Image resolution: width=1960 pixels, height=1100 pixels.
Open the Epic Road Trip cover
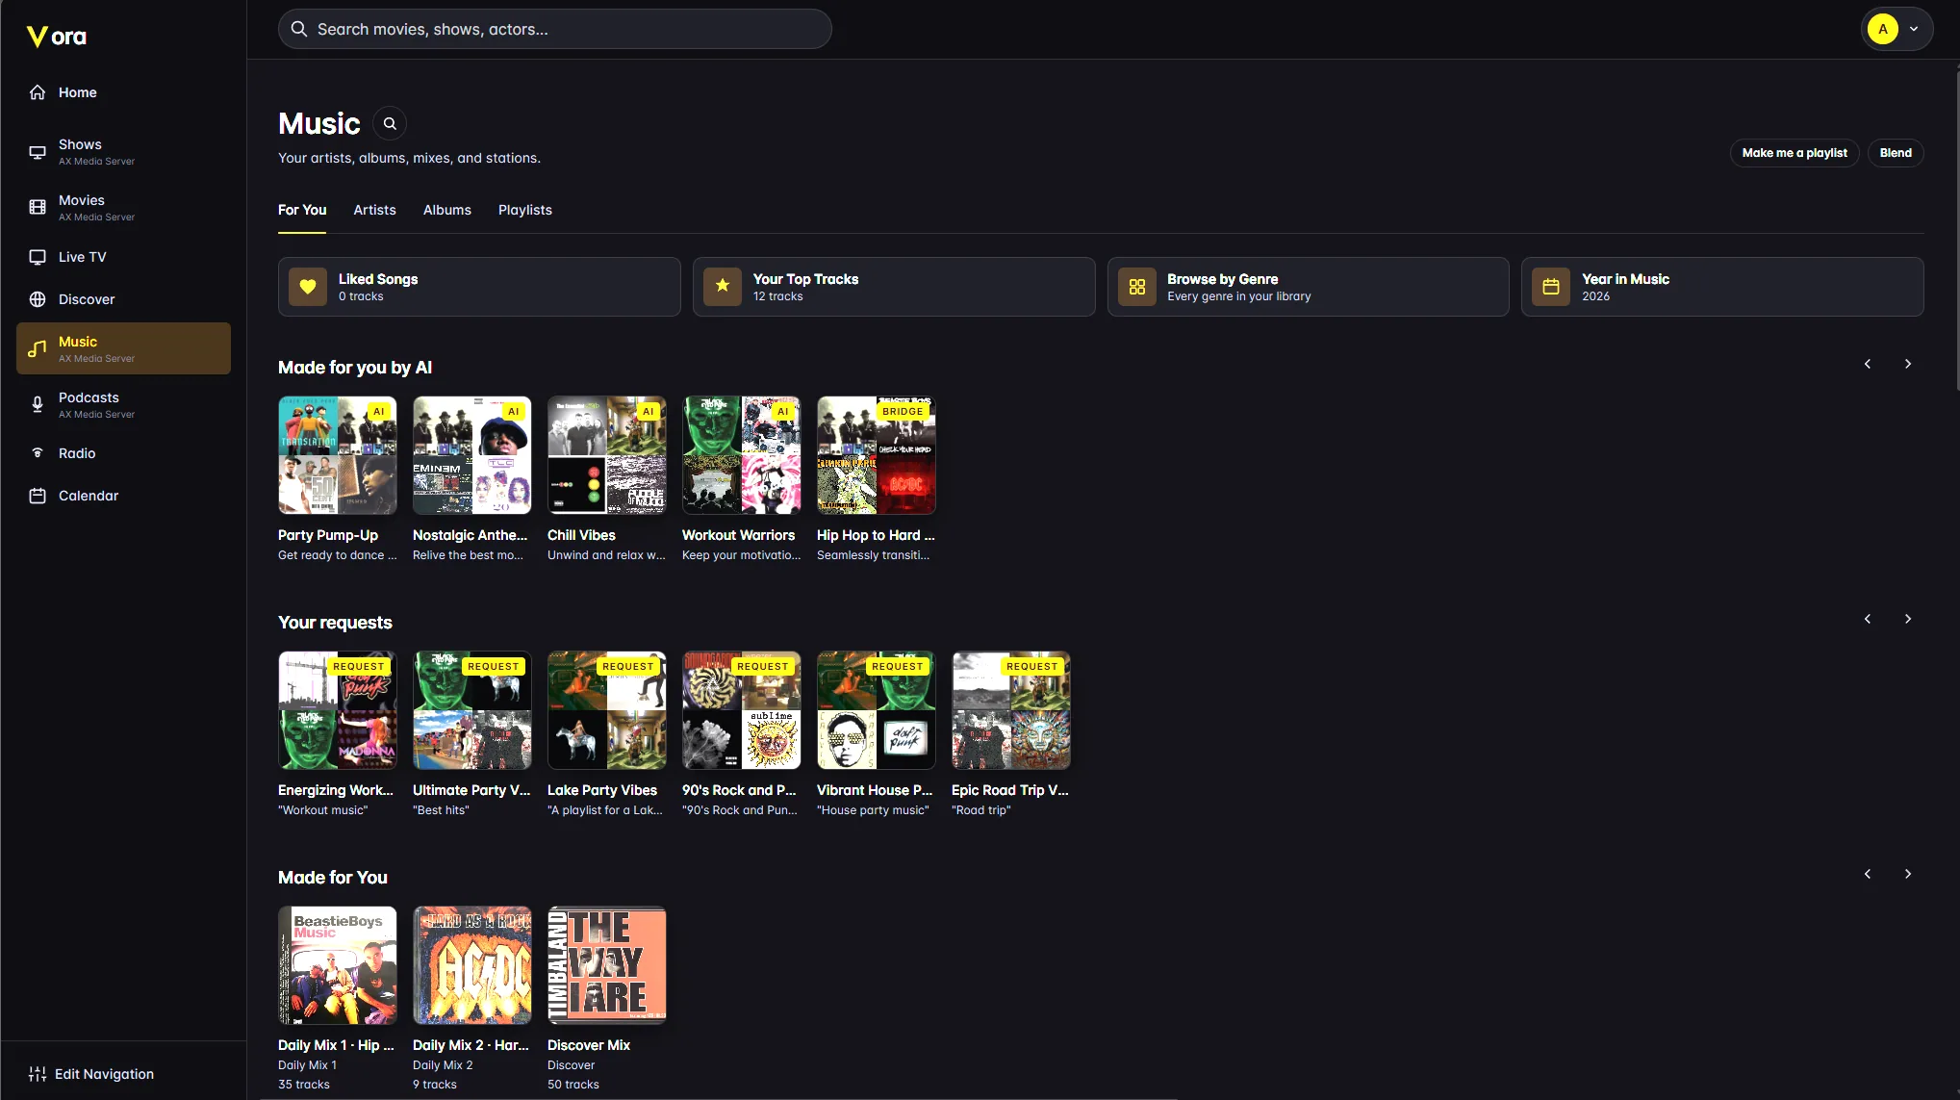click(x=1011, y=710)
